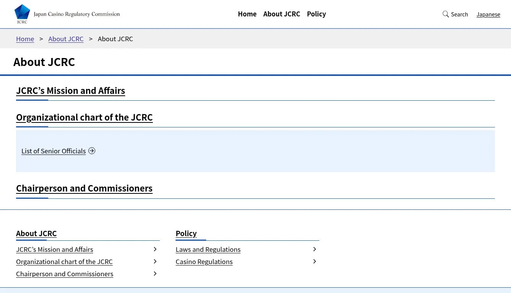This screenshot has width=511, height=293.
Task: Open the Policy navigation menu item
Action: [316, 14]
